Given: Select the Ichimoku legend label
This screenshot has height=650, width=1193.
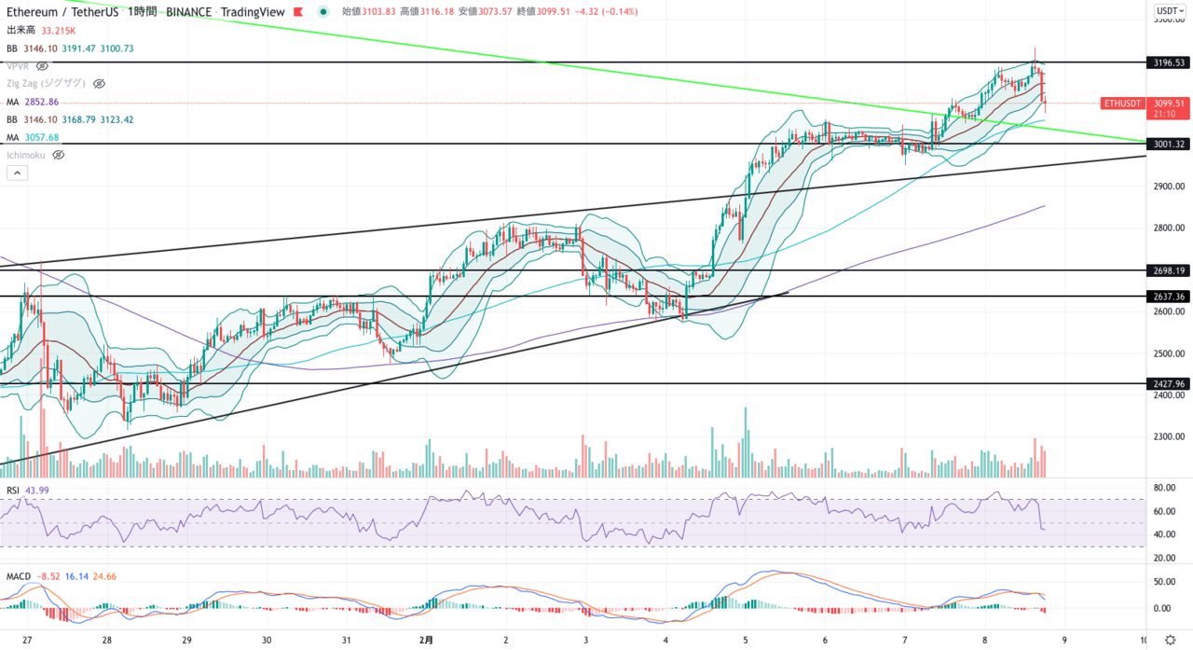Looking at the screenshot, I should [26, 155].
